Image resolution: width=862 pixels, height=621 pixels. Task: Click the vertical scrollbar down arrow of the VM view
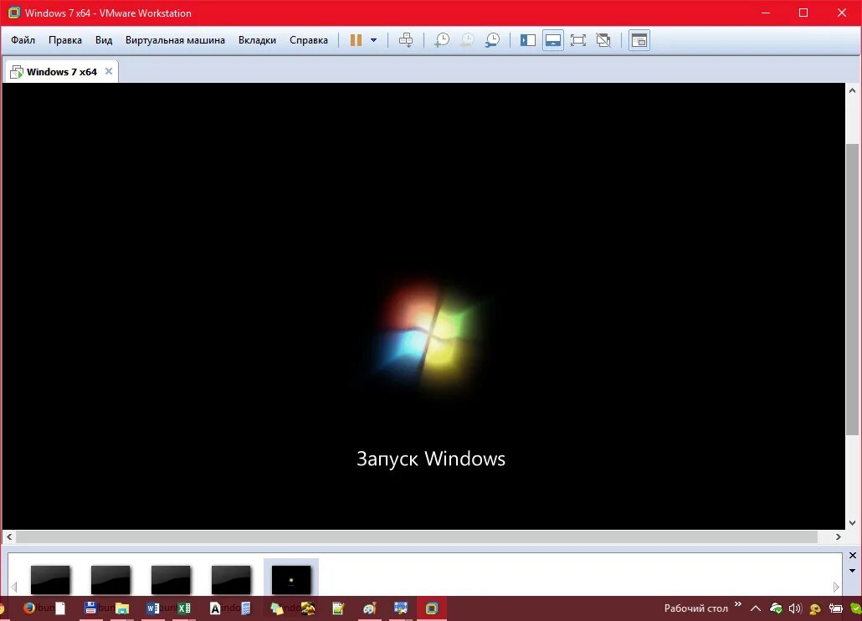coord(852,522)
